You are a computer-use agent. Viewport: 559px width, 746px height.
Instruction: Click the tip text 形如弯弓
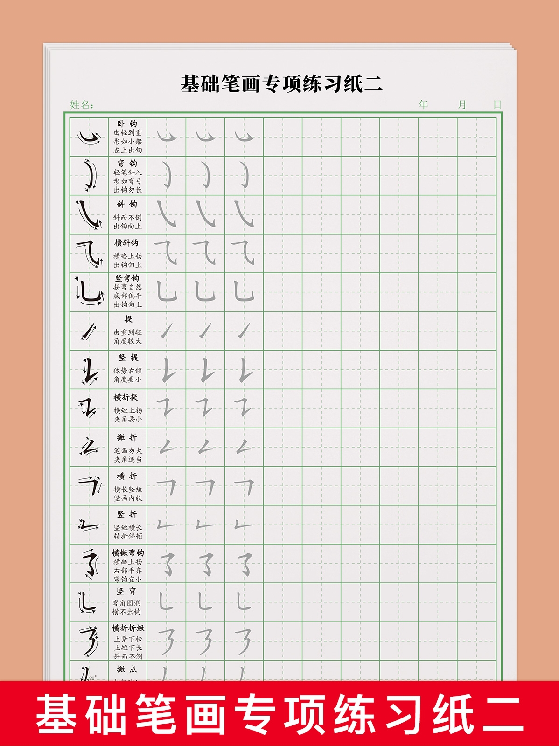coord(128,181)
